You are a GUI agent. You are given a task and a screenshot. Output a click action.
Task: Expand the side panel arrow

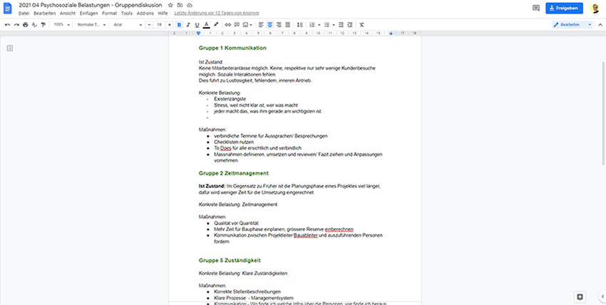602,296
